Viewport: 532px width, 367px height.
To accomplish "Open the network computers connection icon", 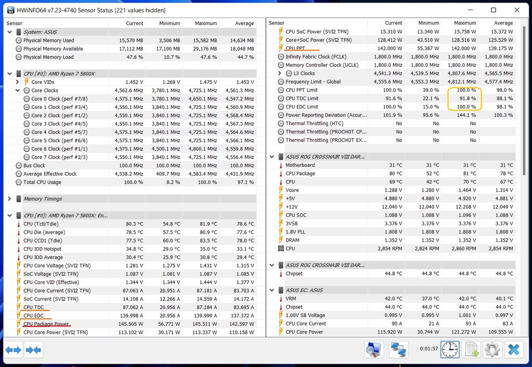I will pyautogui.click(x=398, y=349).
